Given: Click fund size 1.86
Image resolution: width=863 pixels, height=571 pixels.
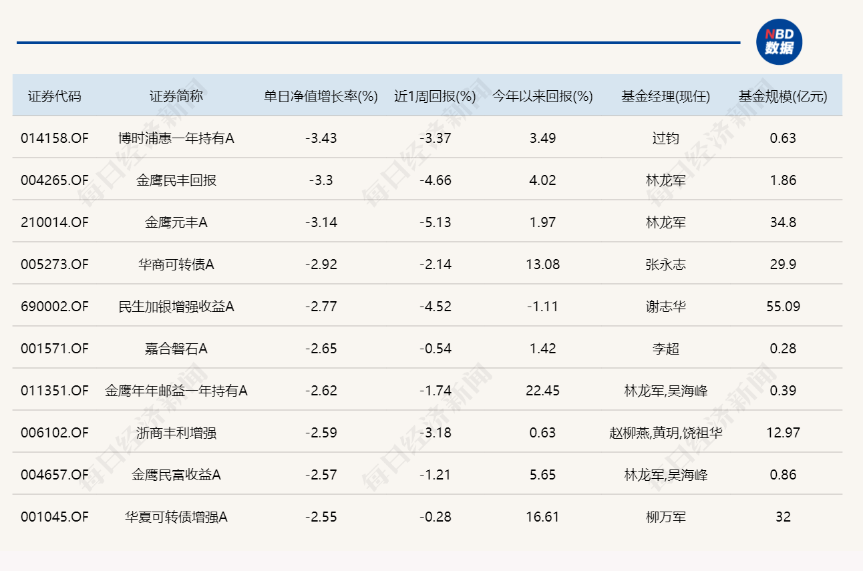Looking at the screenshot, I should (783, 180).
